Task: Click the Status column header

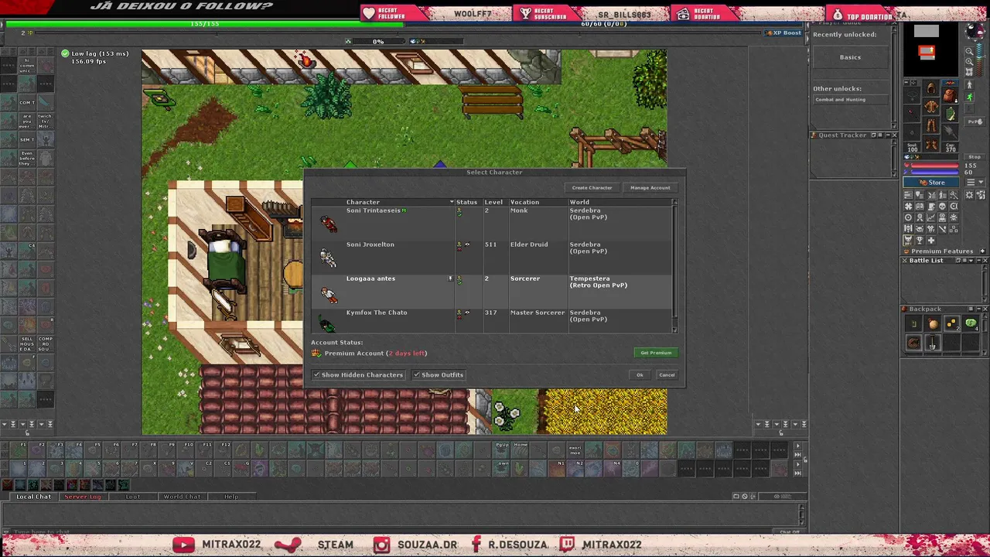Action: 467,203
